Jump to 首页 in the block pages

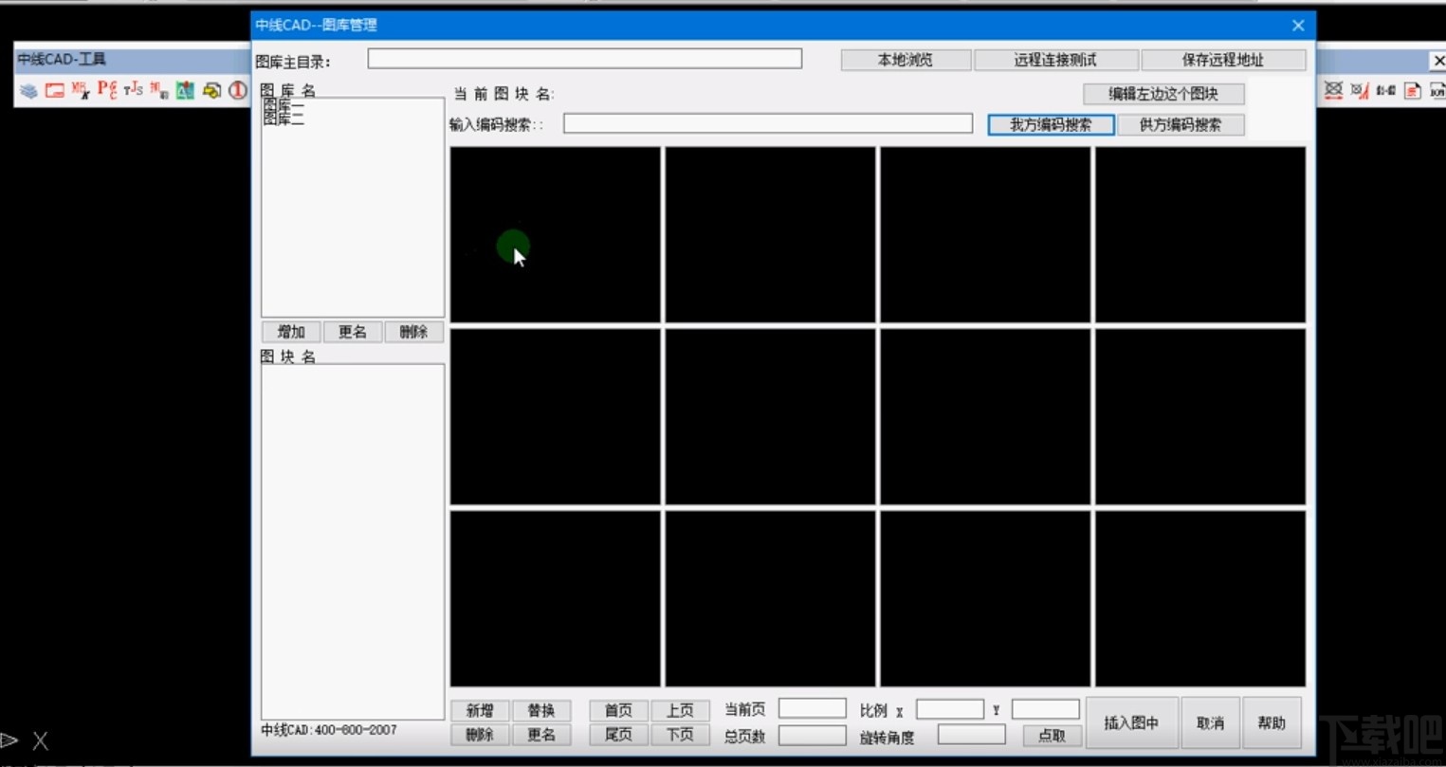[x=617, y=709]
